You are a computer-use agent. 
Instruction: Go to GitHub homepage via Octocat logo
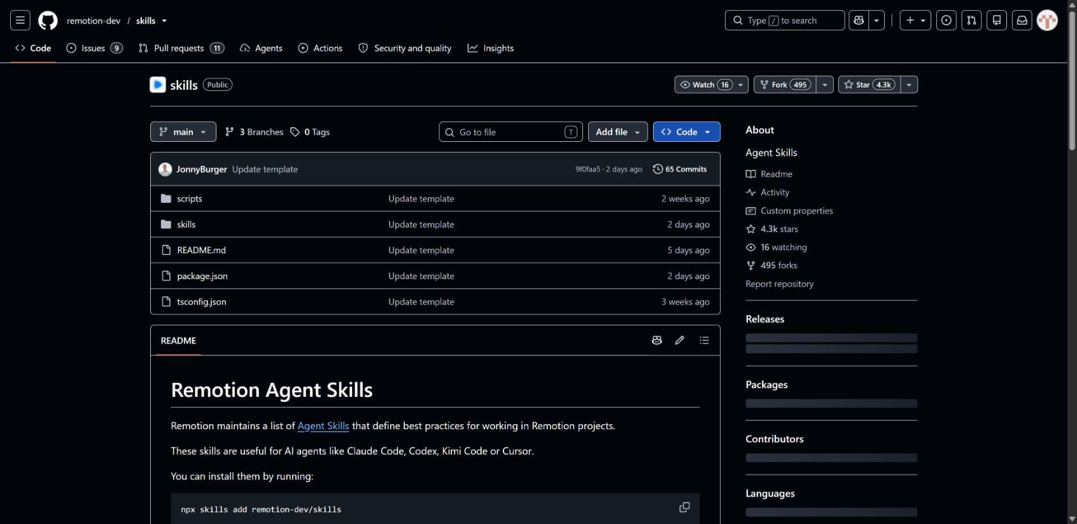pos(48,20)
